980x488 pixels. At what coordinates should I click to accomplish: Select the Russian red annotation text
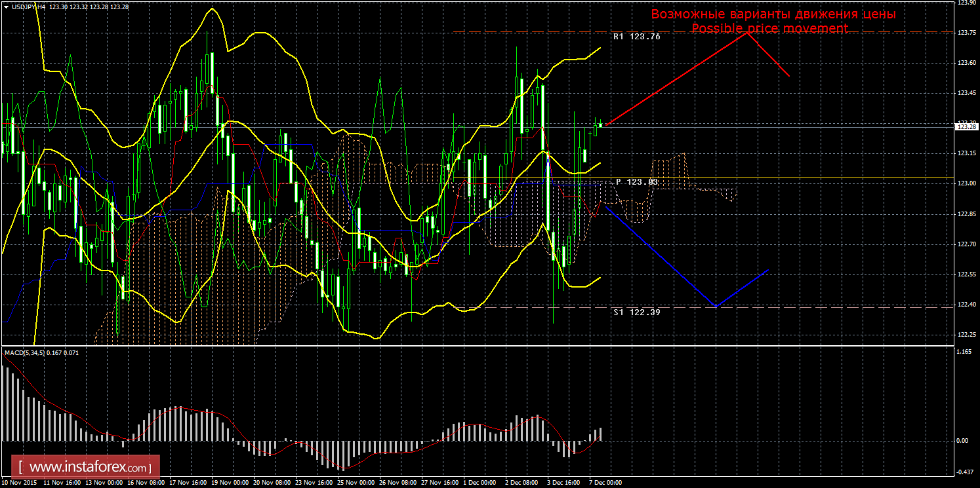(x=773, y=14)
